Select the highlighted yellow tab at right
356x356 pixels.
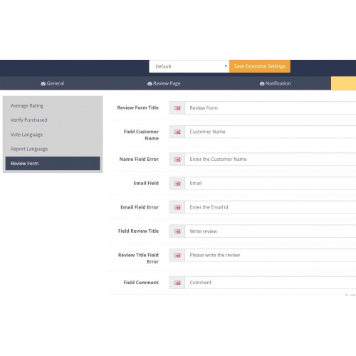point(343,83)
